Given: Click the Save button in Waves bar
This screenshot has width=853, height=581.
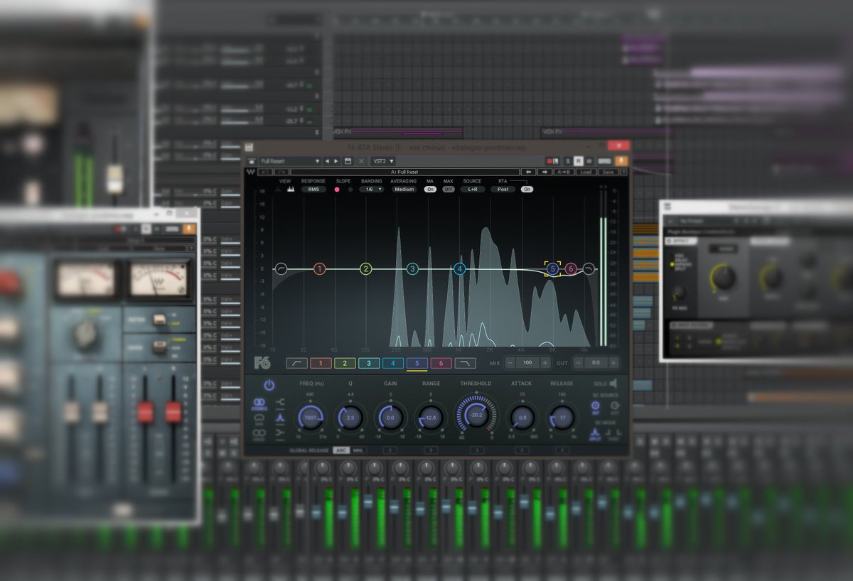Looking at the screenshot, I should coord(608,172).
